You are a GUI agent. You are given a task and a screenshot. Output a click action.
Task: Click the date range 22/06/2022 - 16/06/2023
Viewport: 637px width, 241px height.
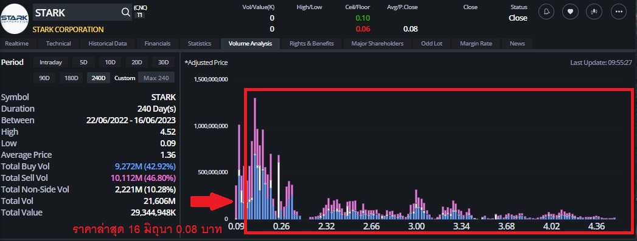131,120
